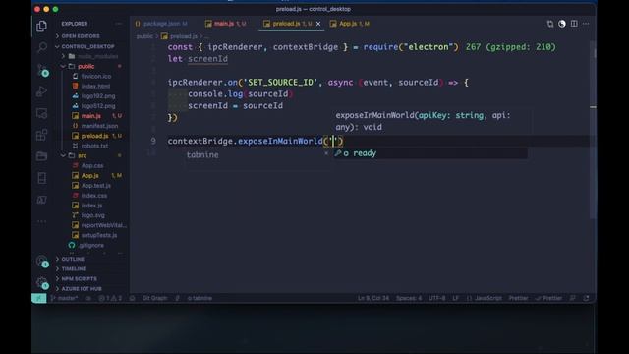
Task: Expand the Azure IoT Hub section
Action: pos(82,289)
